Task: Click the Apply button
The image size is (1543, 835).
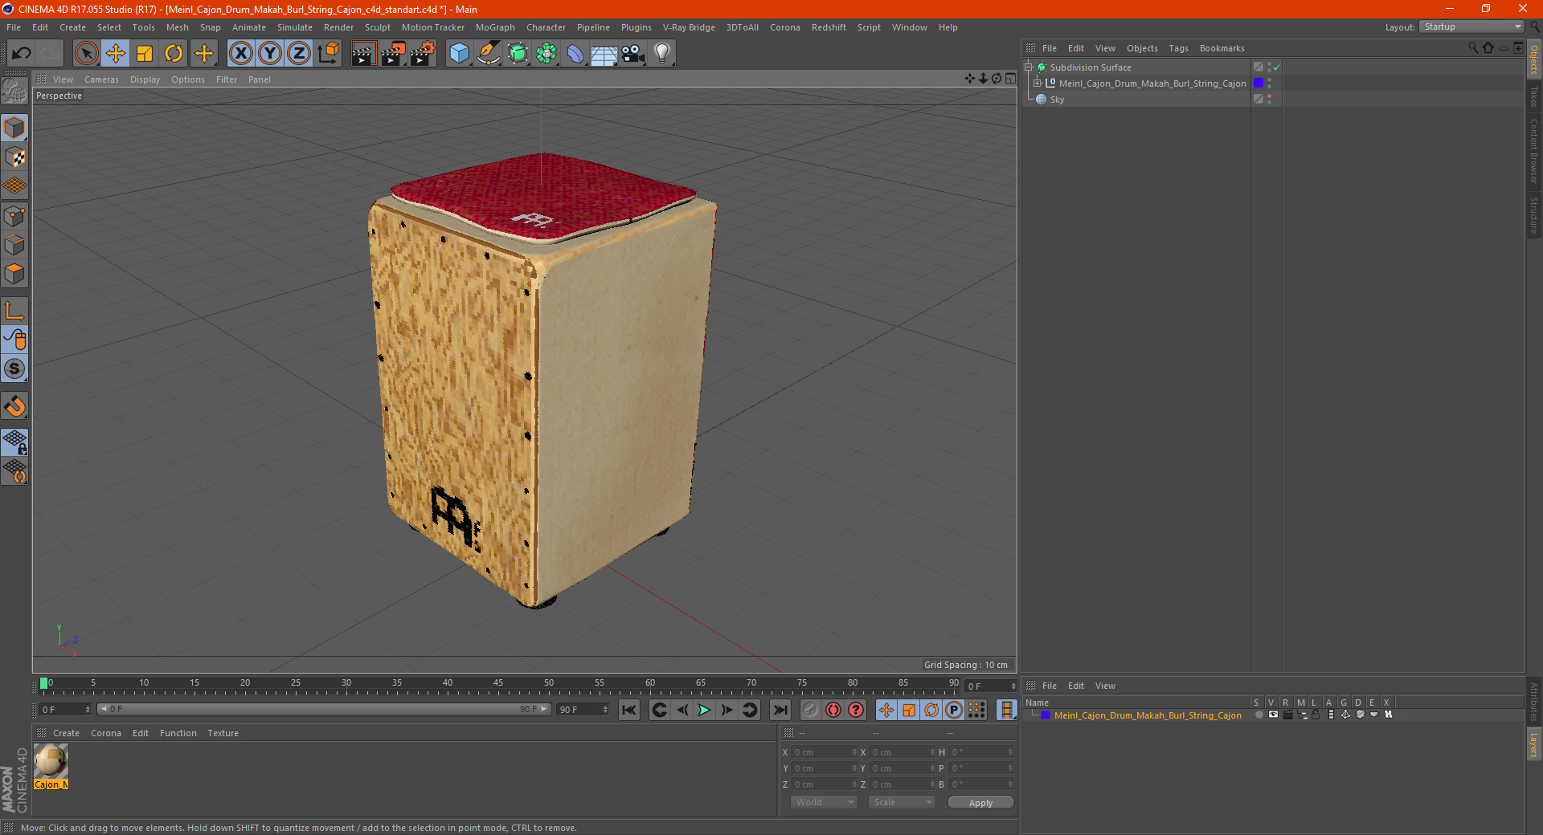Action: pos(980,802)
